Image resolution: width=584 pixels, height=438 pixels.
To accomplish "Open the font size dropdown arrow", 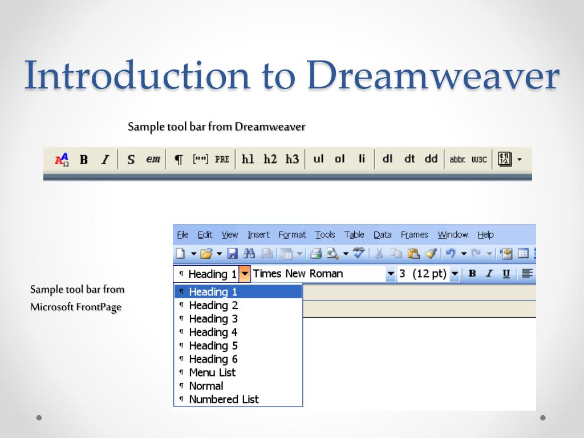I will pyautogui.click(x=455, y=274).
